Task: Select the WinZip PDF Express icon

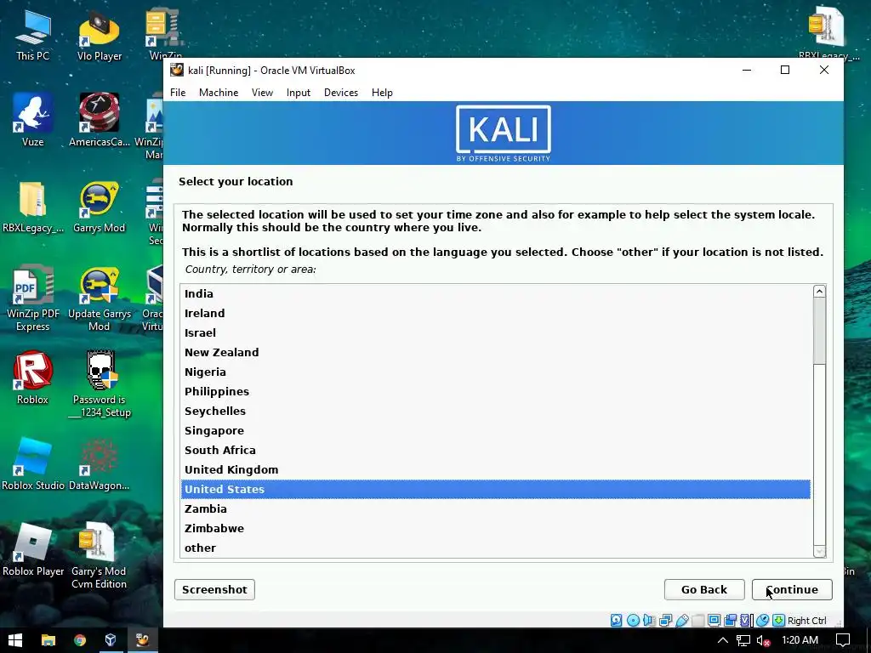Action: [33, 298]
